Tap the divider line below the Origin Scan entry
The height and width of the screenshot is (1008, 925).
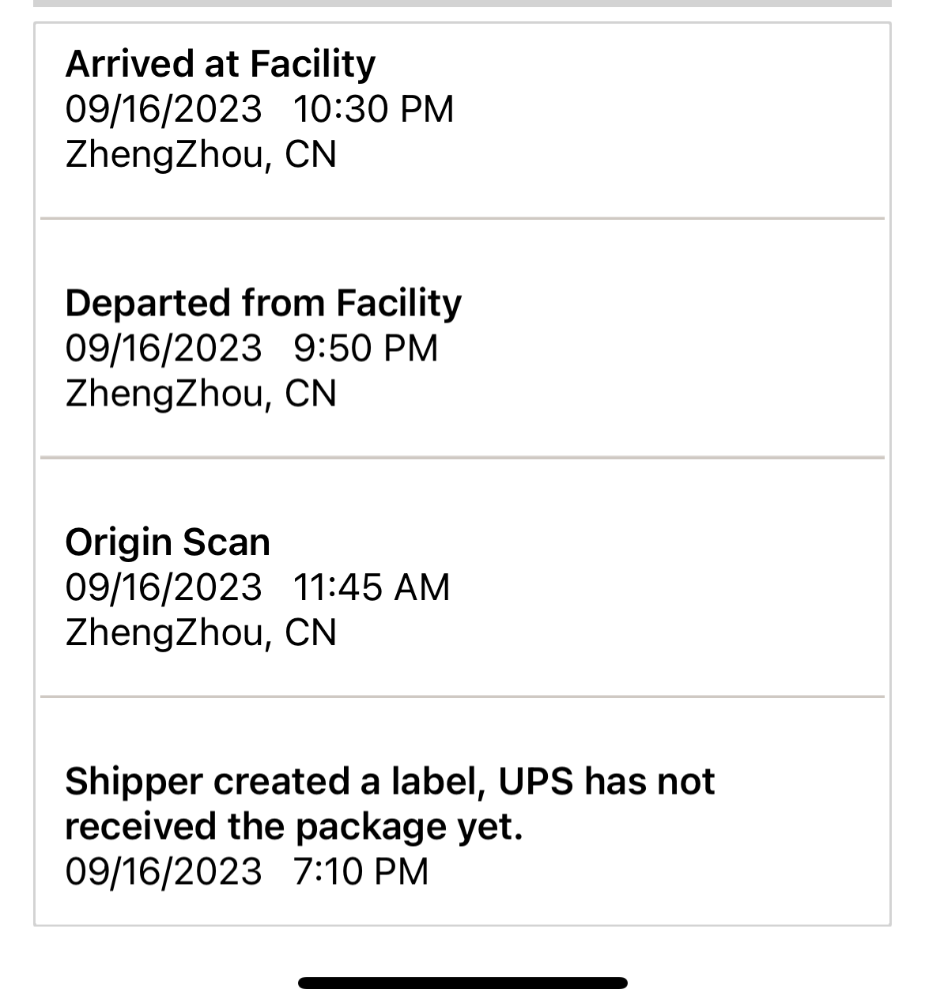462,697
